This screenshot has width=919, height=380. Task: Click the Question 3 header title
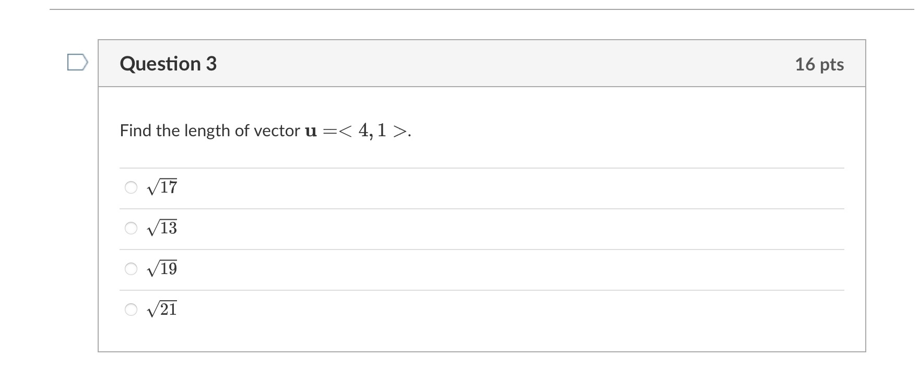[168, 64]
